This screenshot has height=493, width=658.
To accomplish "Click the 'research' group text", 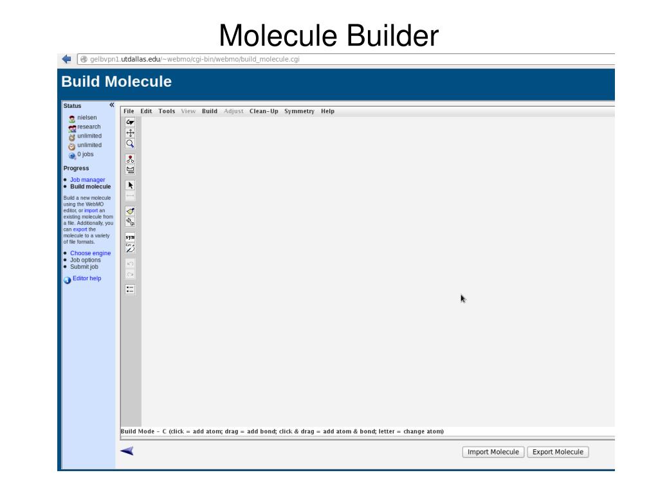I will point(89,127).
